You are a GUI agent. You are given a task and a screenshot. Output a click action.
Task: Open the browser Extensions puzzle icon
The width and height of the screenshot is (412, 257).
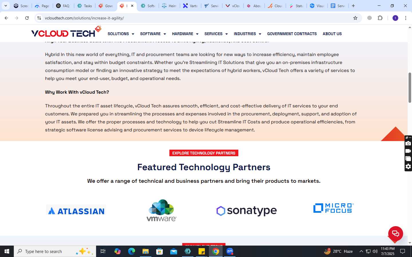tap(380, 18)
